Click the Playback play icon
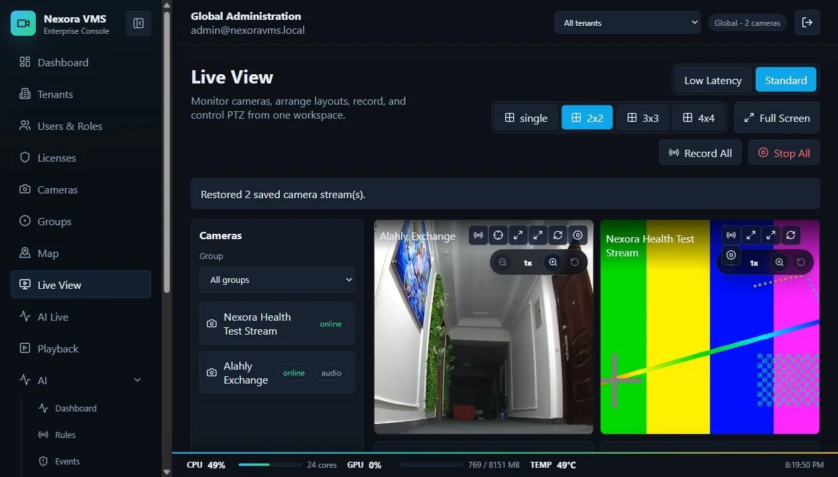The height and width of the screenshot is (477, 838). tap(25, 348)
